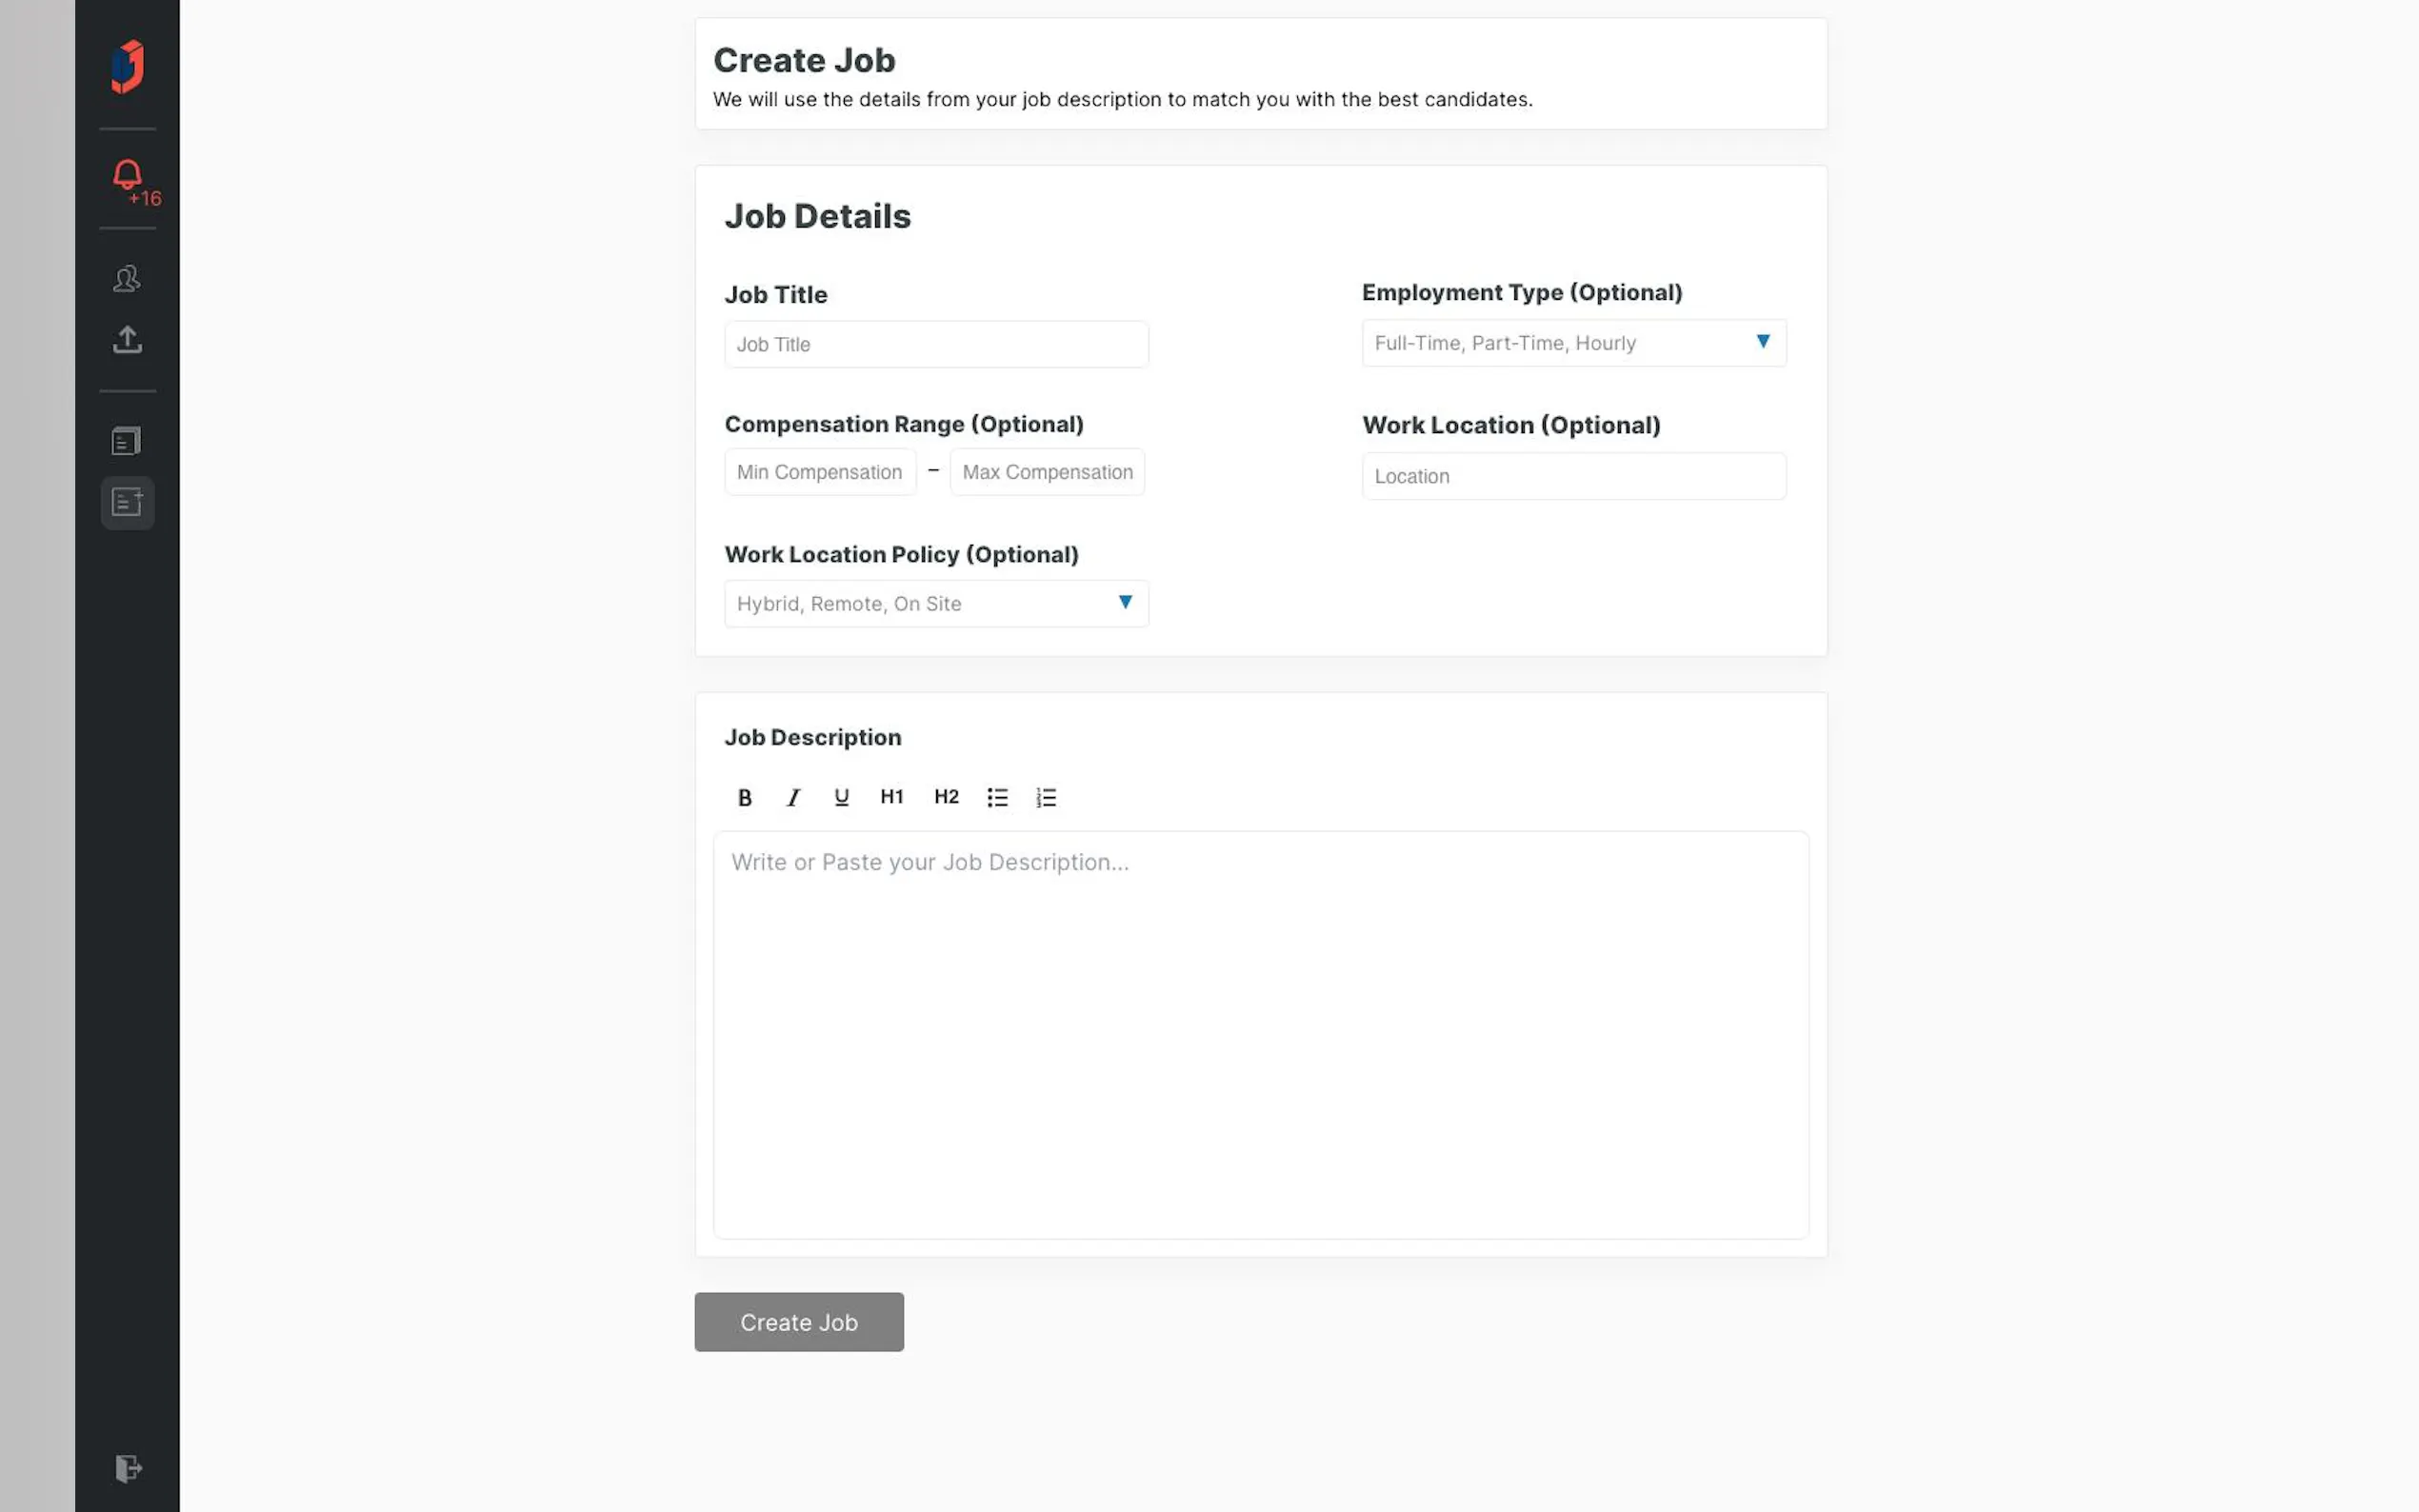This screenshot has width=2419, height=1512.
Task: Expand the Work Location Policy dropdown
Action: (936, 604)
